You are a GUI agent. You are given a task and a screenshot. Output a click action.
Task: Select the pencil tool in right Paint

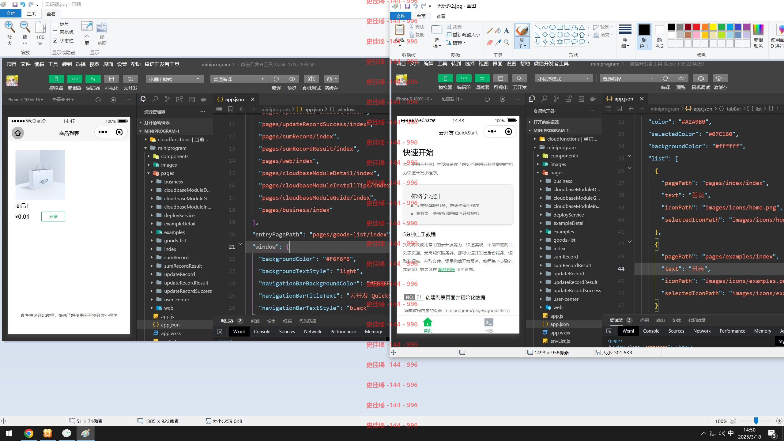(489, 31)
